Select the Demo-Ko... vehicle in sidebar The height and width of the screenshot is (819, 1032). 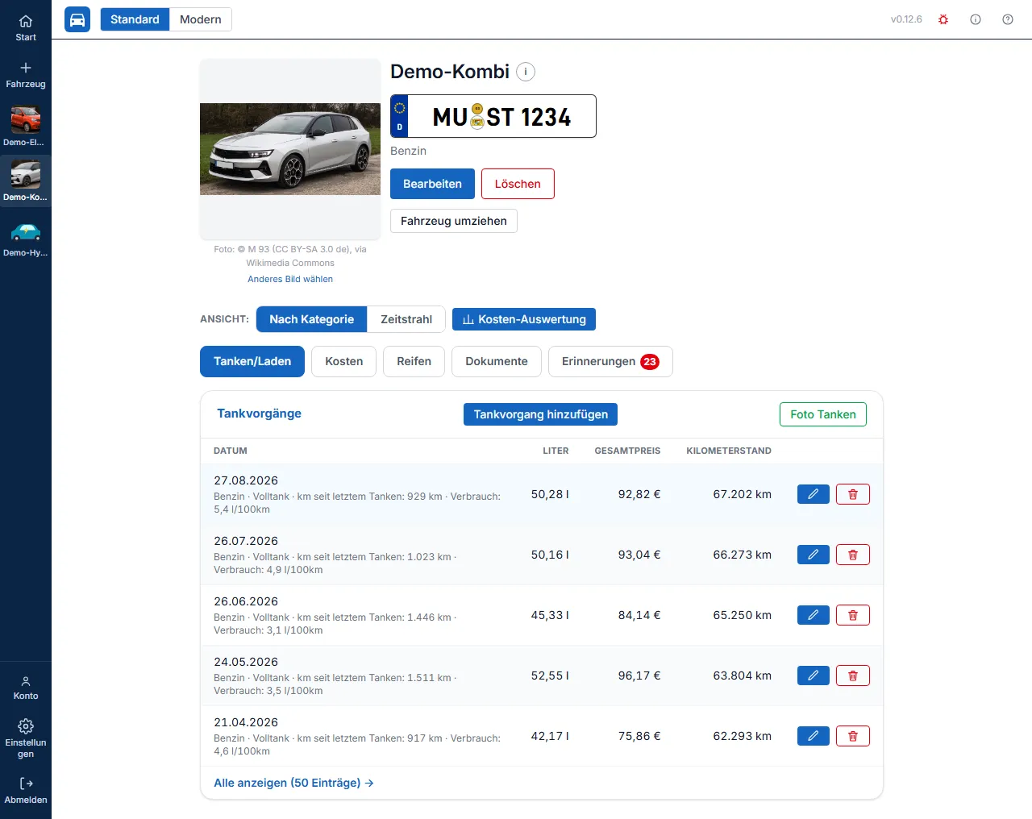[x=26, y=181]
